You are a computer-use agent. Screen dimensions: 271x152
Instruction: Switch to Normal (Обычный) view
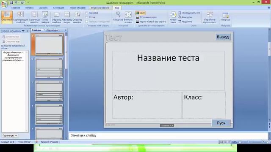point(7,17)
